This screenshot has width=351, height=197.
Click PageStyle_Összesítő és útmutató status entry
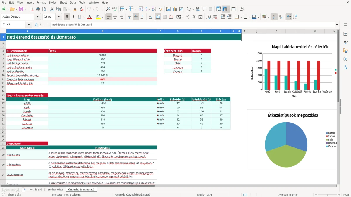point(133,195)
